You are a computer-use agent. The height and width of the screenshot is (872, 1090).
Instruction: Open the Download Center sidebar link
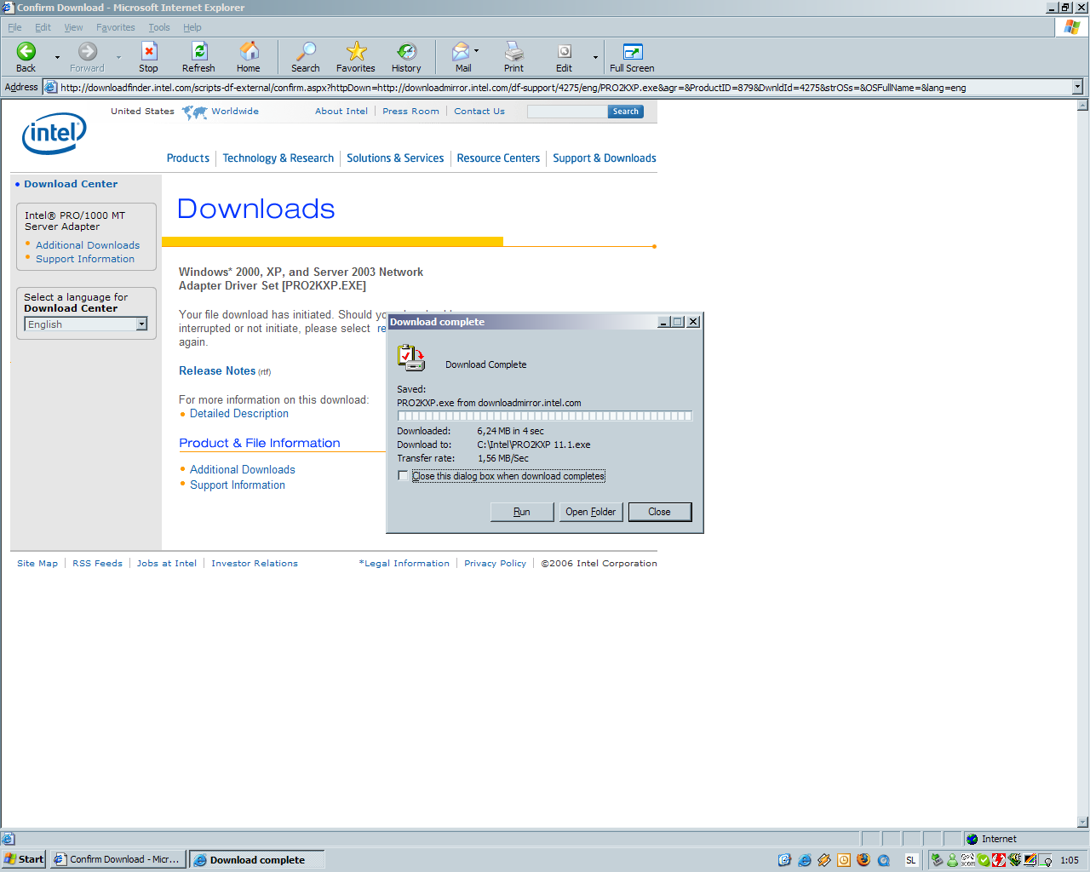[71, 184]
